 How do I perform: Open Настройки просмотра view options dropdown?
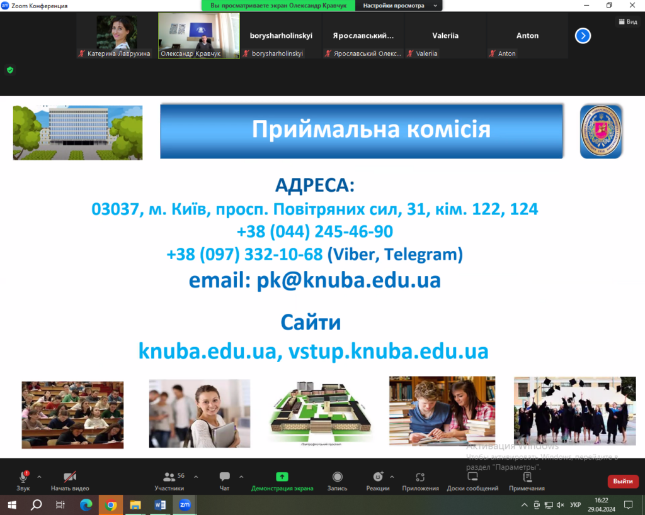pyautogui.click(x=399, y=6)
